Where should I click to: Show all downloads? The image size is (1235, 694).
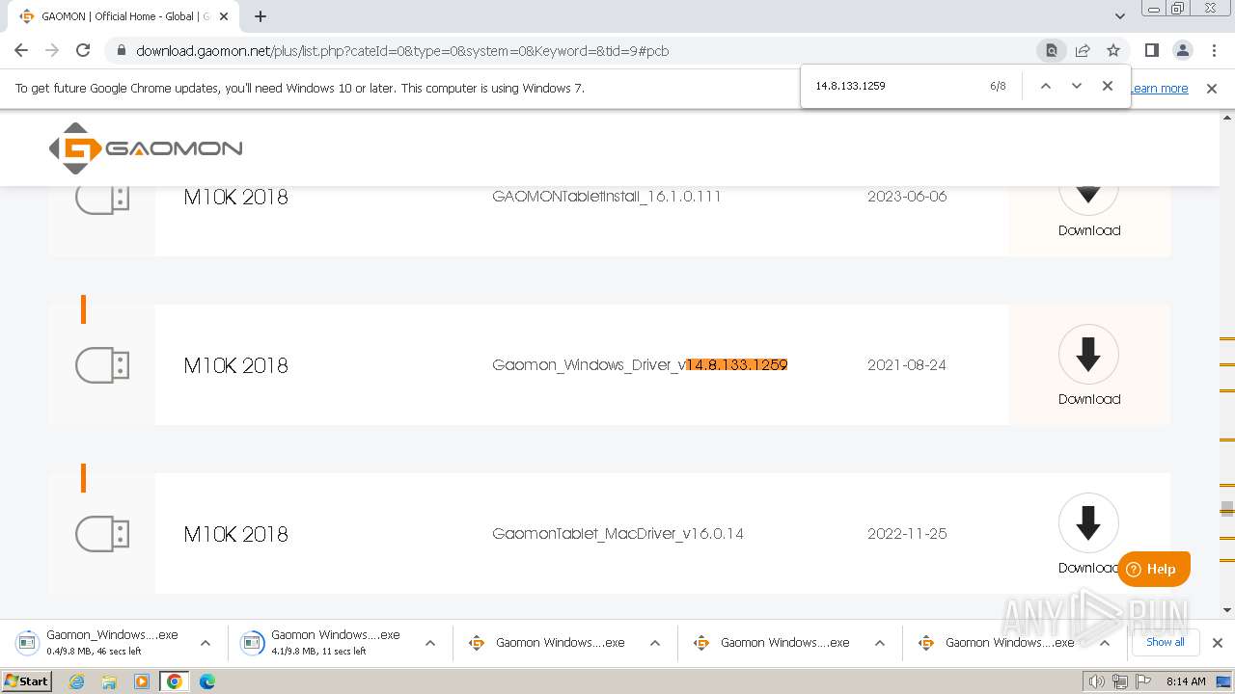[1166, 642]
